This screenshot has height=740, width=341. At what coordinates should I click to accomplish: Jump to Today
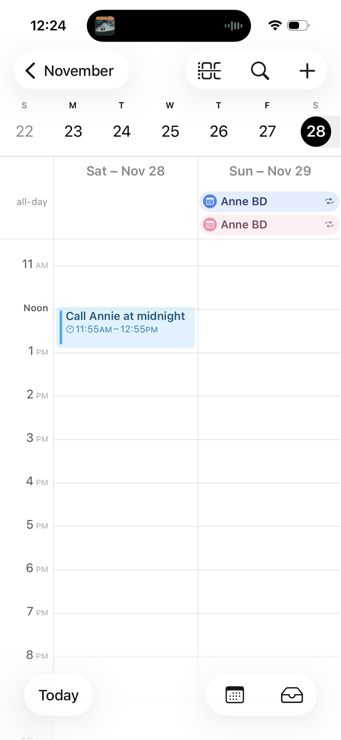coord(58,695)
